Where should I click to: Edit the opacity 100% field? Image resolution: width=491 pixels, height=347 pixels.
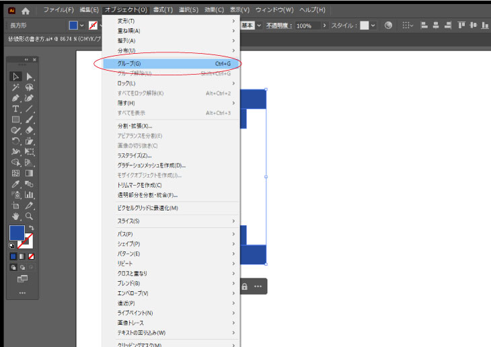point(307,26)
